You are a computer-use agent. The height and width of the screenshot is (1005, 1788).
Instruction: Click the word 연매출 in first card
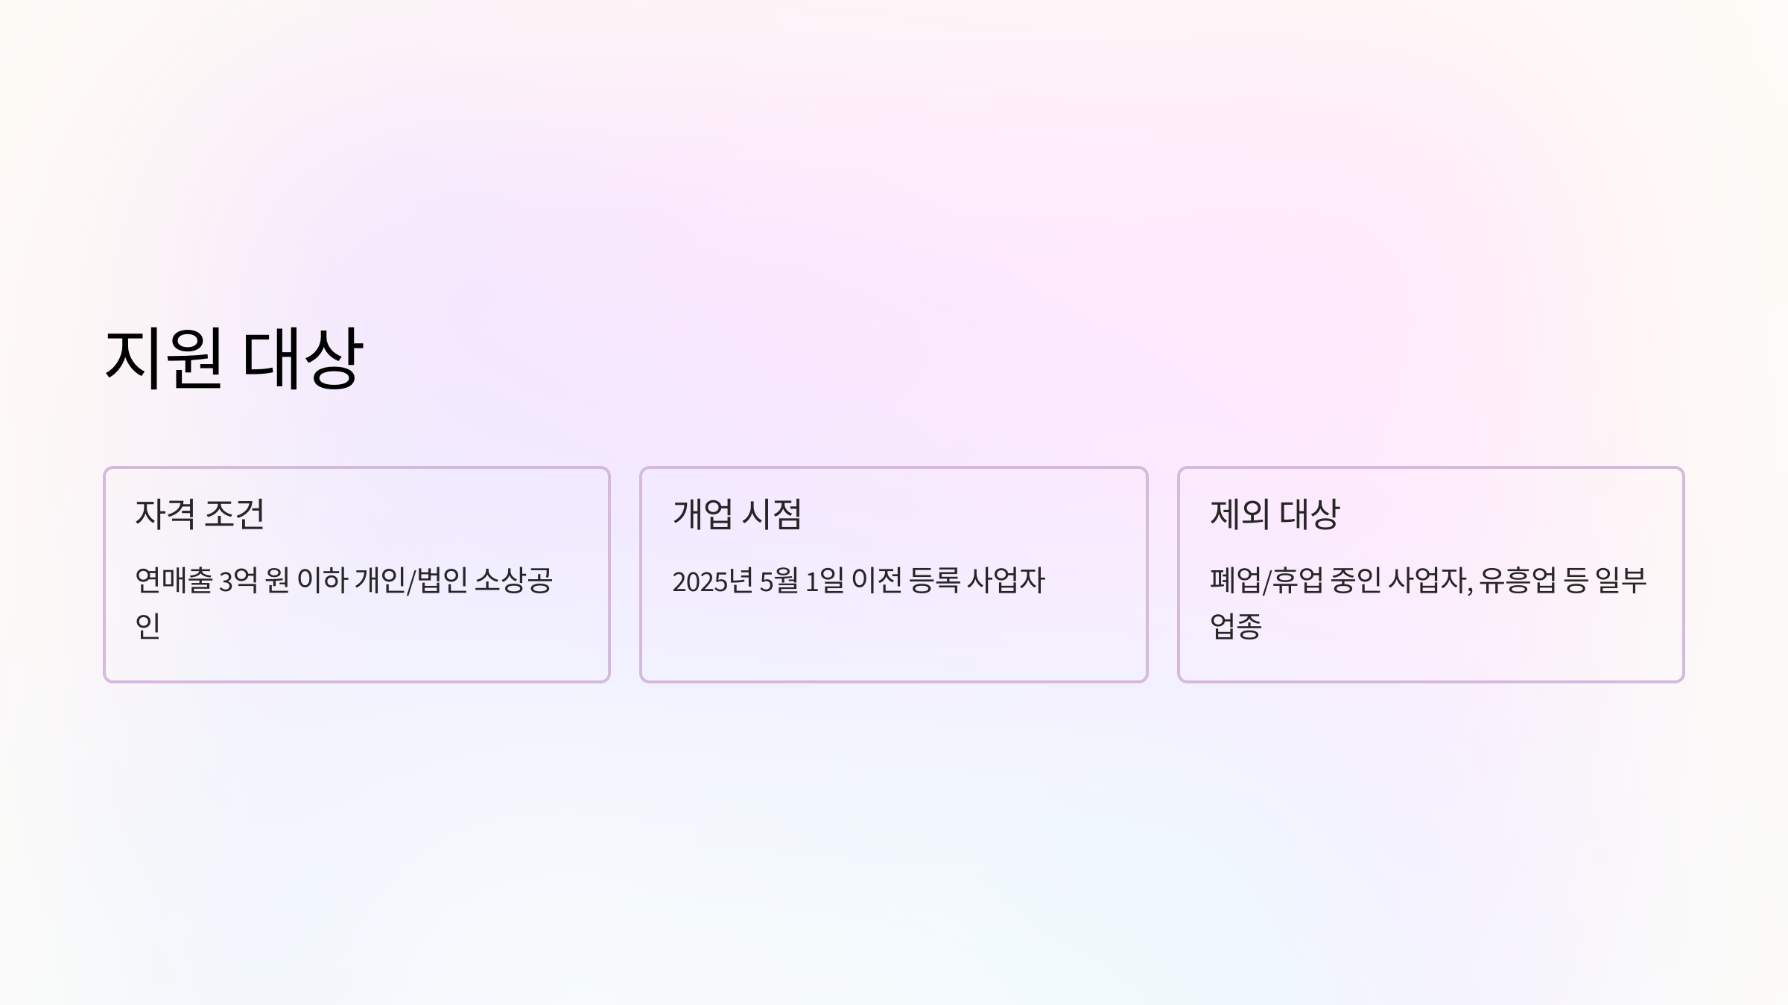click(174, 581)
